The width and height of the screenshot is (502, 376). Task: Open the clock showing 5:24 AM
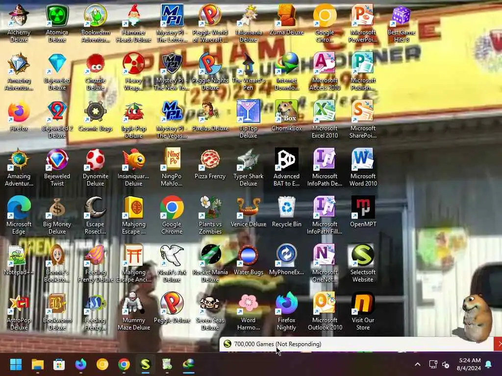[x=469, y=364]
